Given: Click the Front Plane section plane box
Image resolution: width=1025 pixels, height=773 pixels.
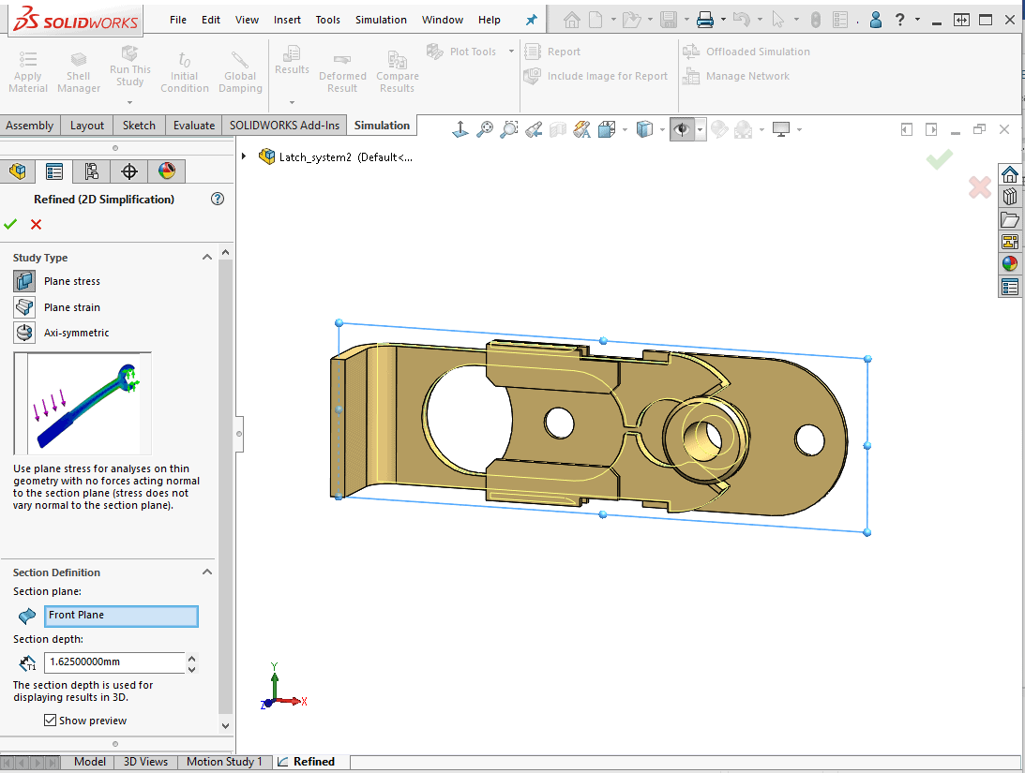Looking at the screenshot, I should (x=121, y=616).
